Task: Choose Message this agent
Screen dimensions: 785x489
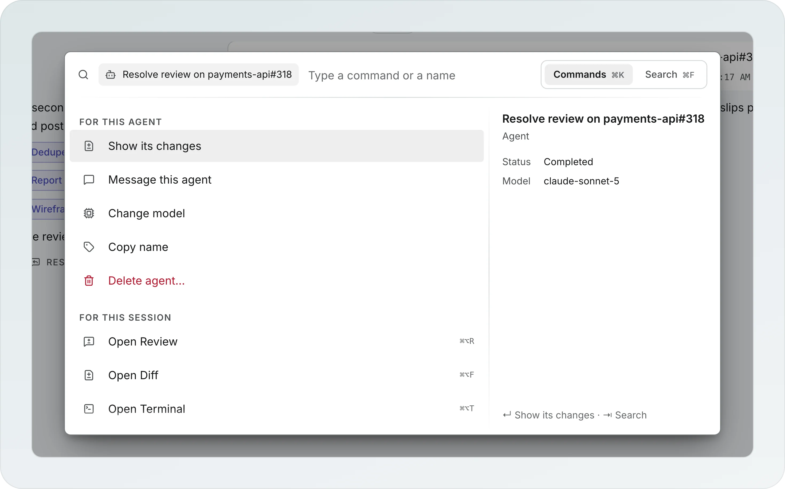Action: point(277,180)
